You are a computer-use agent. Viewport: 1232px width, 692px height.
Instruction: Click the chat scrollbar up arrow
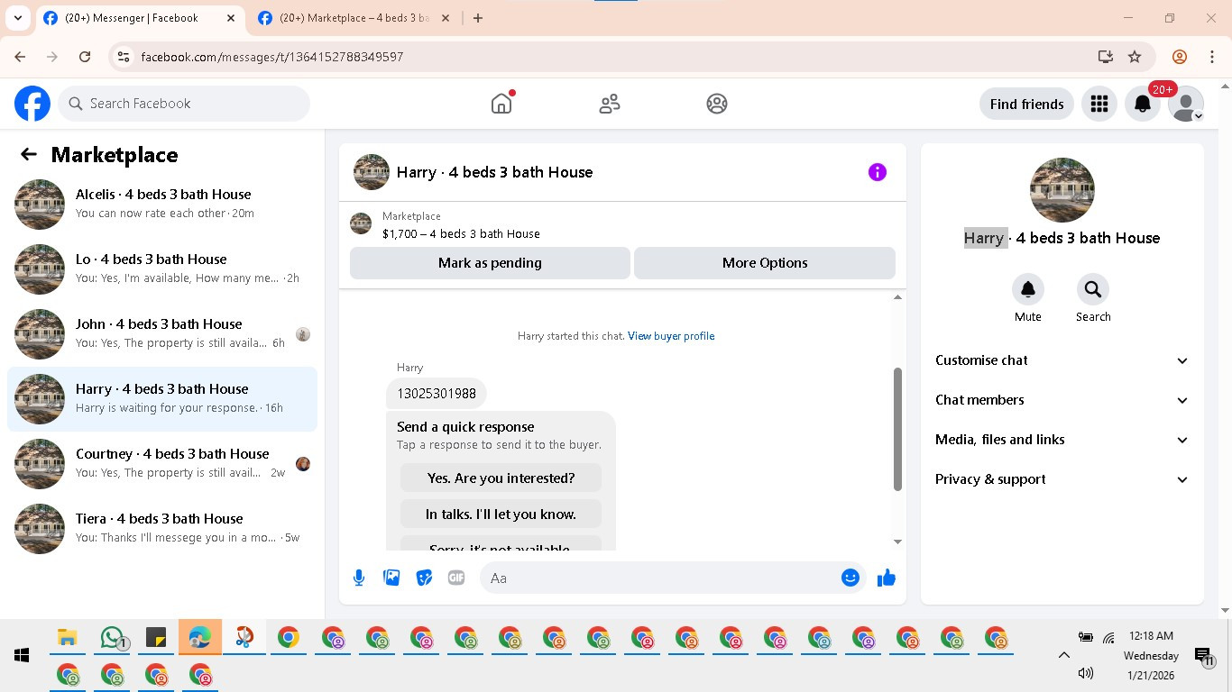click(x=897, y=296)
